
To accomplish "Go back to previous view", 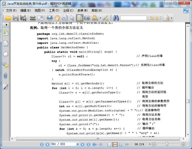I will (x=94, y=145).
